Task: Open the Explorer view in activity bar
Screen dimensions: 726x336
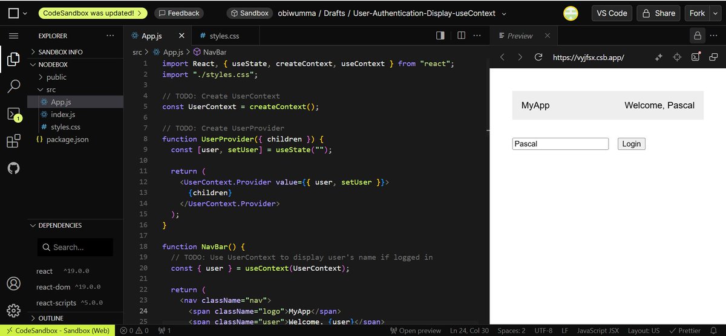Action: point(13,59)
